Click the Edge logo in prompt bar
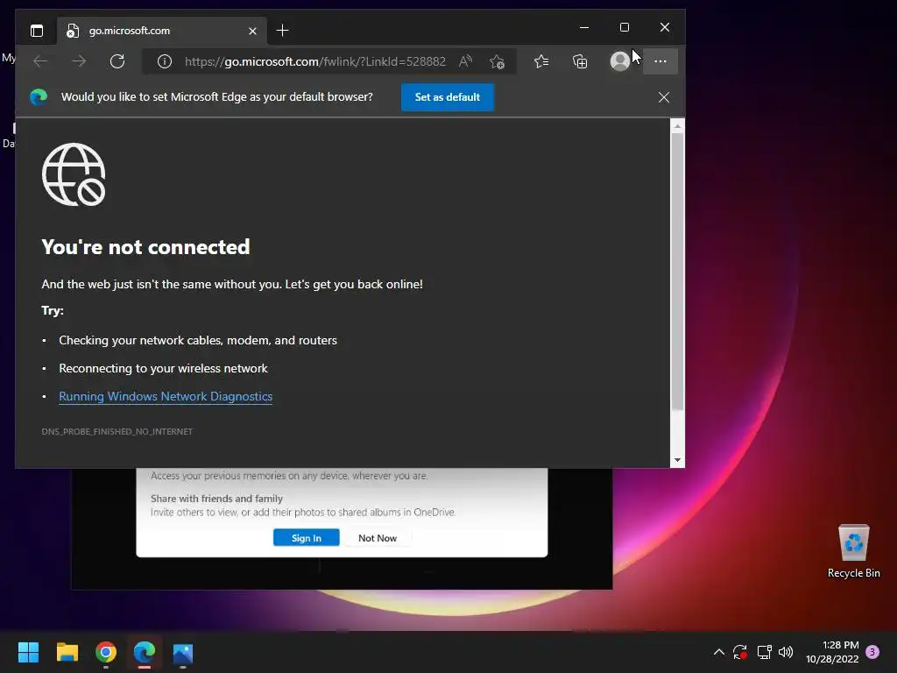897x673 pixels. click(x=39, y=97)
